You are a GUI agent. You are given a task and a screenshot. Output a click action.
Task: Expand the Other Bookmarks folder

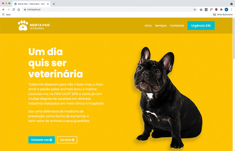coord(223,15)
